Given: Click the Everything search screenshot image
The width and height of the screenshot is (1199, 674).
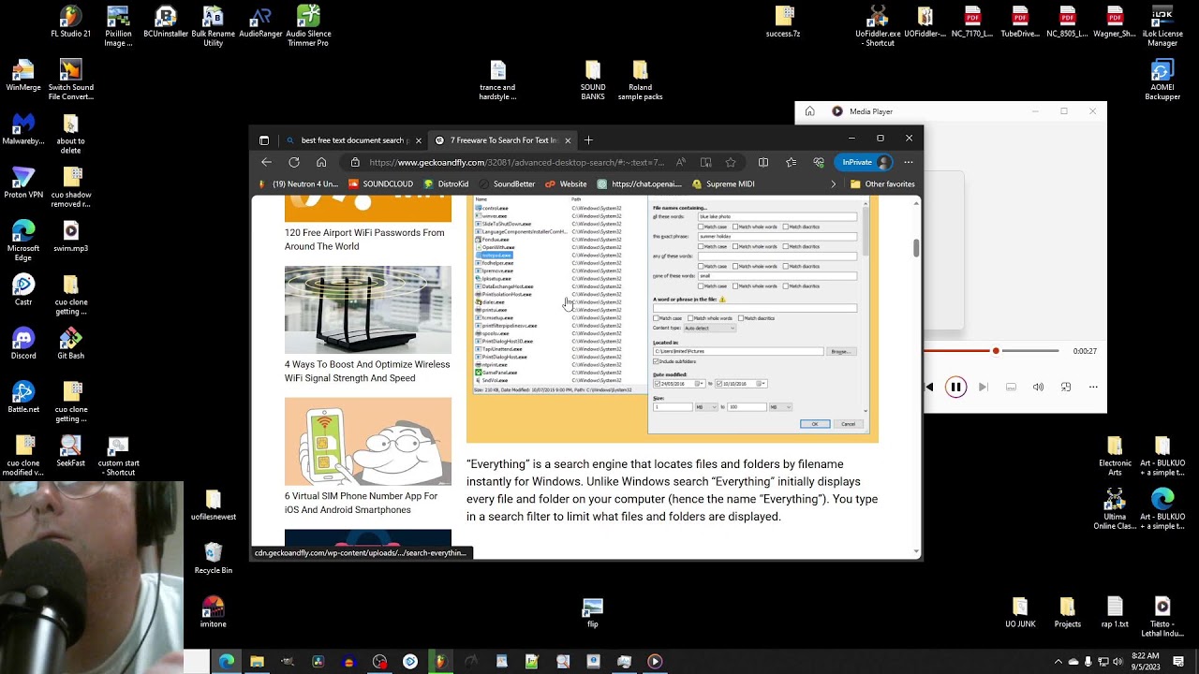Looking at the screenshot, I should pyautogui.click(x=673, y=318).
